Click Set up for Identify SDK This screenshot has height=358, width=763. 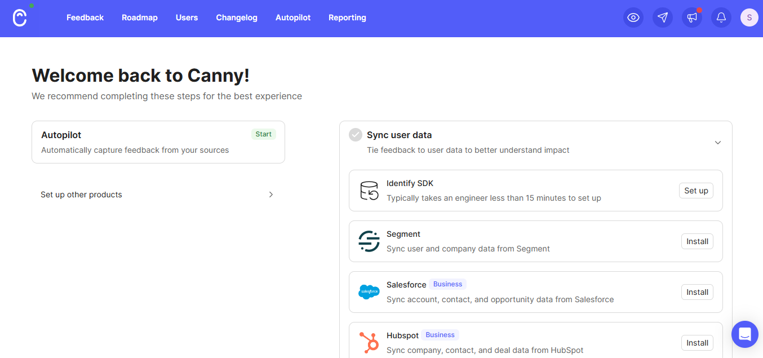click(x=696, y=191)
